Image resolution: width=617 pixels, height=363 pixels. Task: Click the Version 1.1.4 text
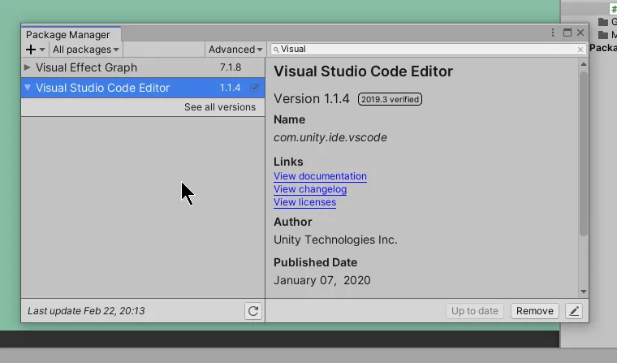tap(311, 98)
